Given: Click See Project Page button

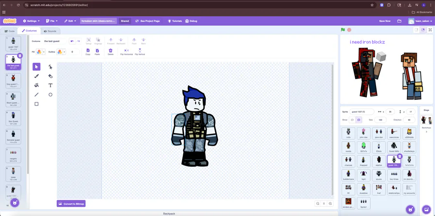Looking at the screenshot, I should click(147, 21).
